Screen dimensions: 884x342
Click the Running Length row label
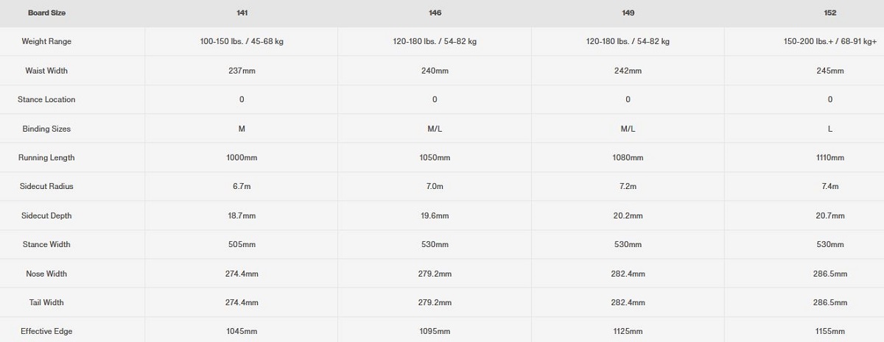(x=47, y=157)
